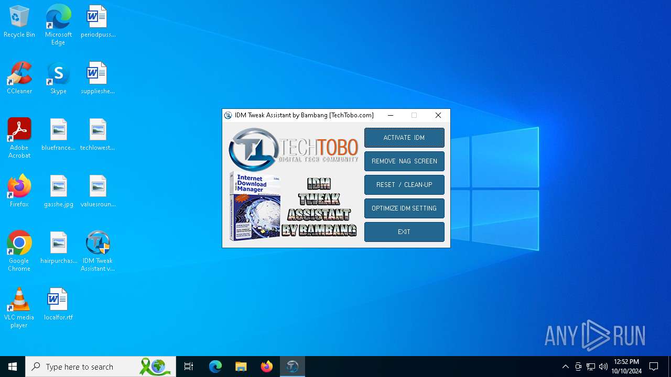Select the techlowest image file icon
Viewport: 671px width, 377px height.
(x=98, y=135)
